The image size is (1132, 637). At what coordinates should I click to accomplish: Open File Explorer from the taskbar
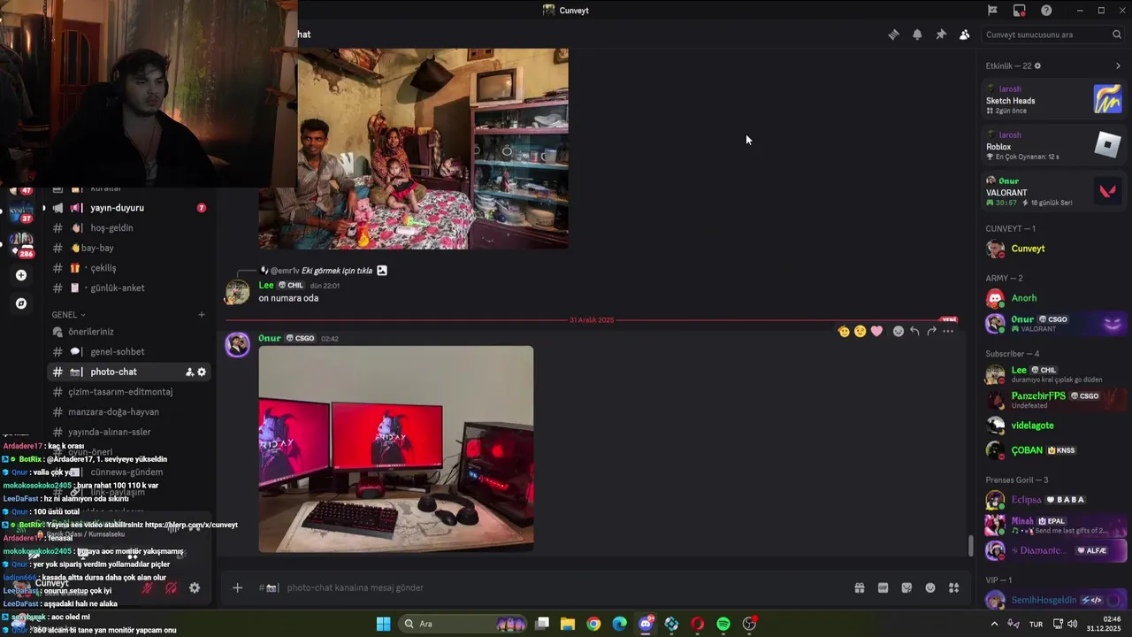click(x=568, y=624)
